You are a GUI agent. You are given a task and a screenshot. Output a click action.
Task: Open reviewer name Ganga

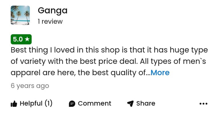tap(52, 11)
